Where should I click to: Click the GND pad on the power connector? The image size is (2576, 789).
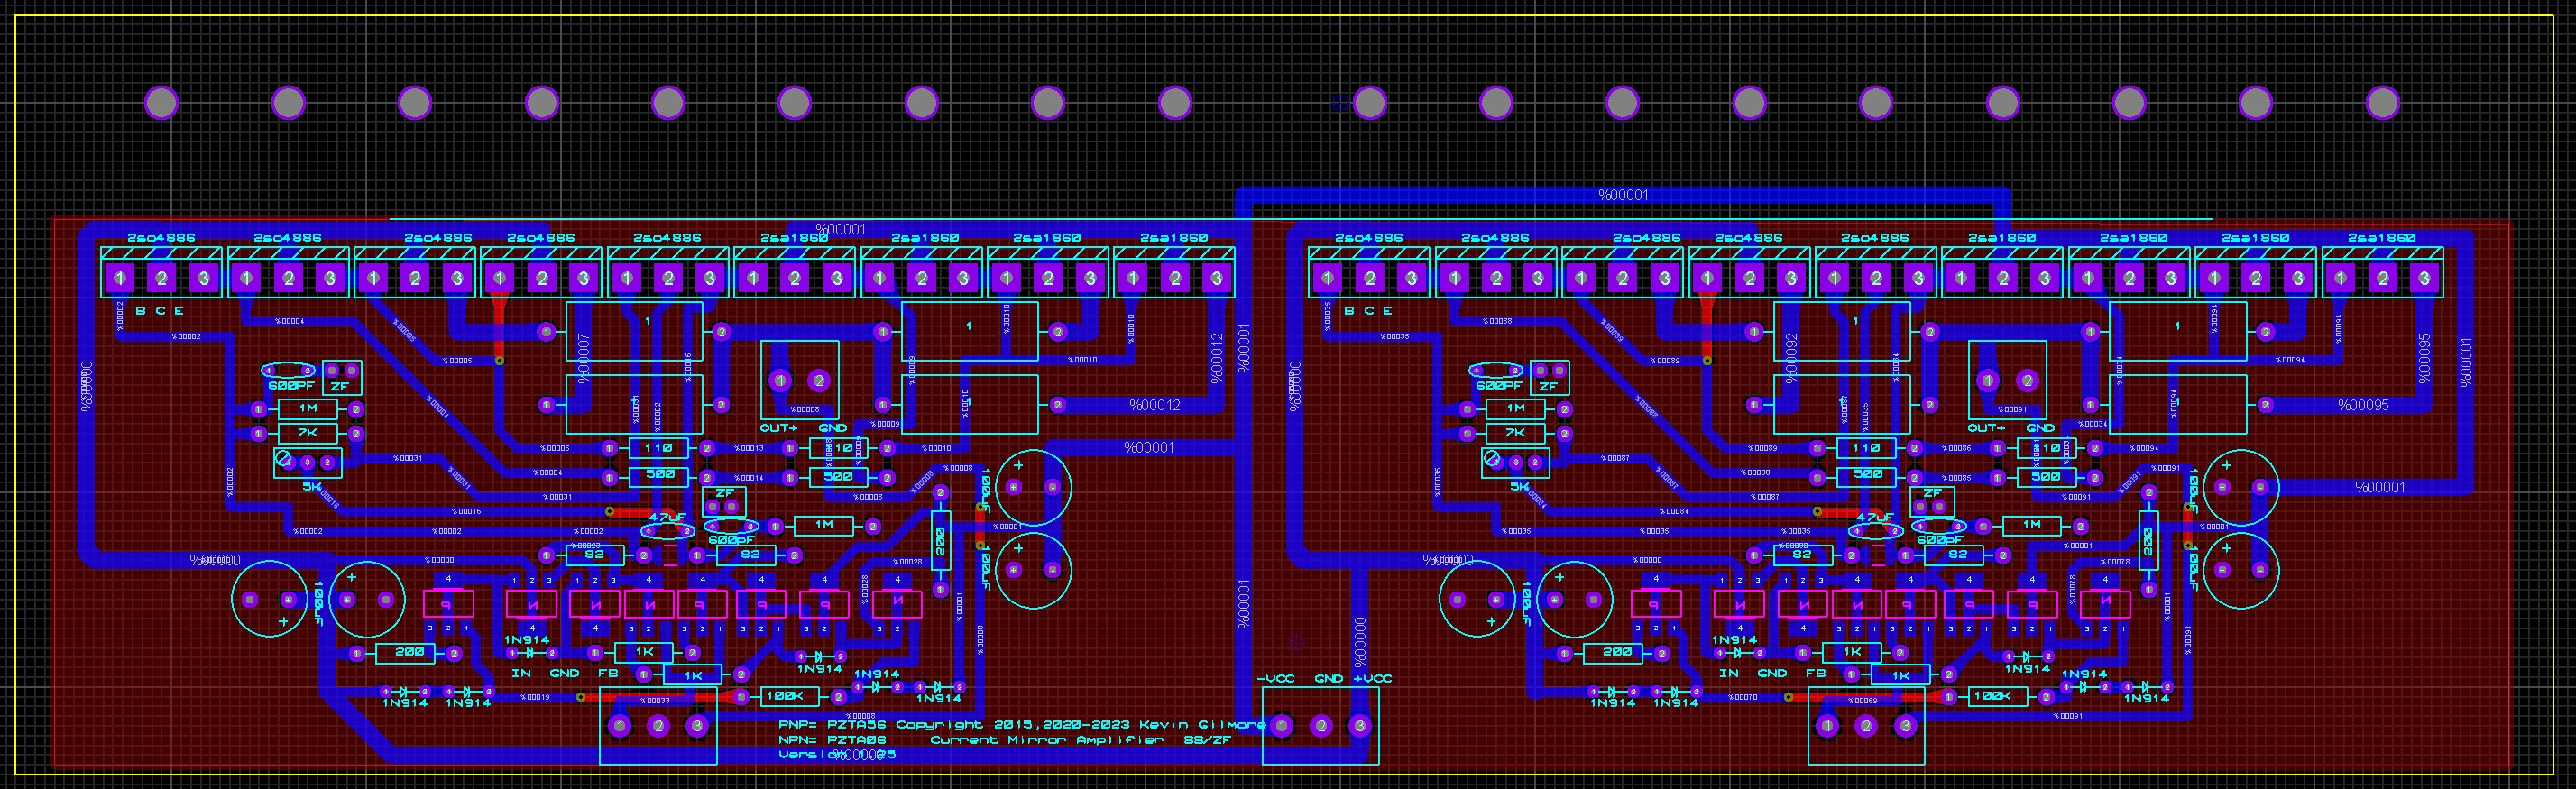tap(1321, 726)
